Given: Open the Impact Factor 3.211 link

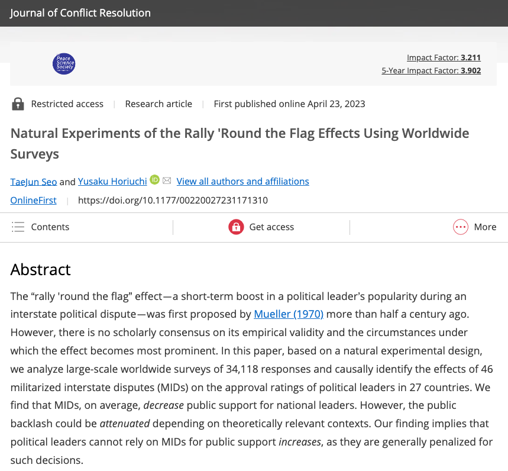Looking at the screenshot, I should point(444,57).
